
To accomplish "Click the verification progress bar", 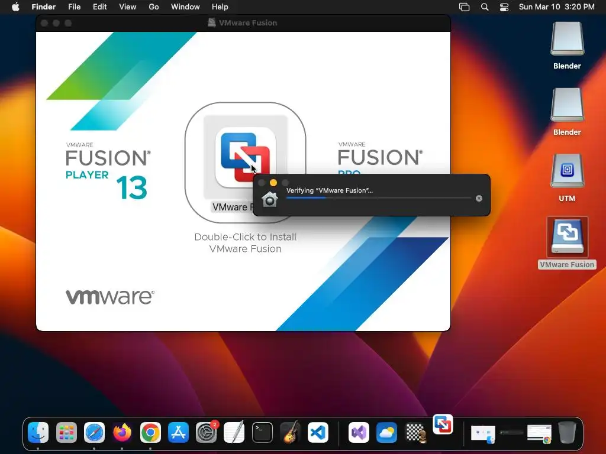I will [x=378, y=198].
